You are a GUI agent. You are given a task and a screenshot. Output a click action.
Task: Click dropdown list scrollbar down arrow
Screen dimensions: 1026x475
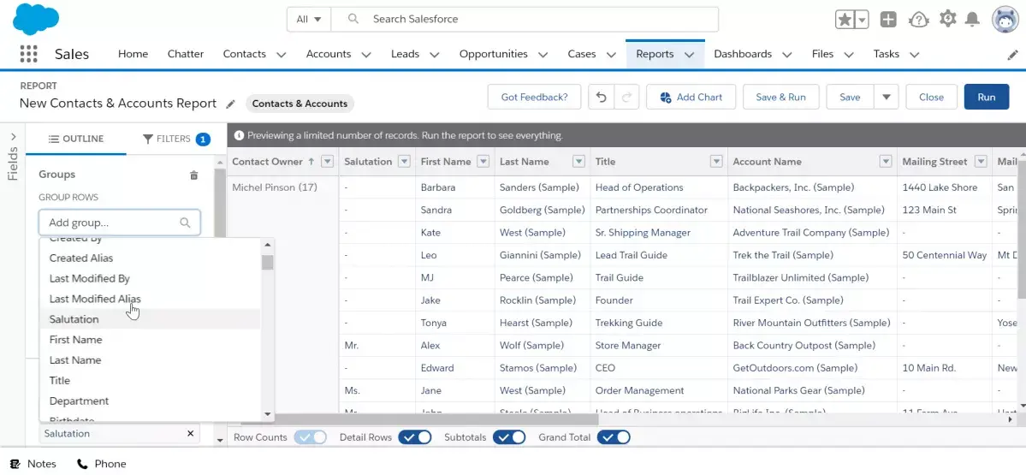267,414
